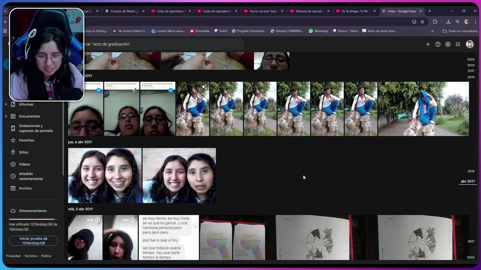The width and height of the screenshot is (481, 270).
Task: Show hidden bookmarks with the overflow chevron
Action: tap(433, 31)
